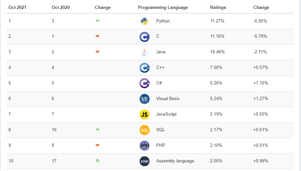Select the Ratings column header

point(218,7)
